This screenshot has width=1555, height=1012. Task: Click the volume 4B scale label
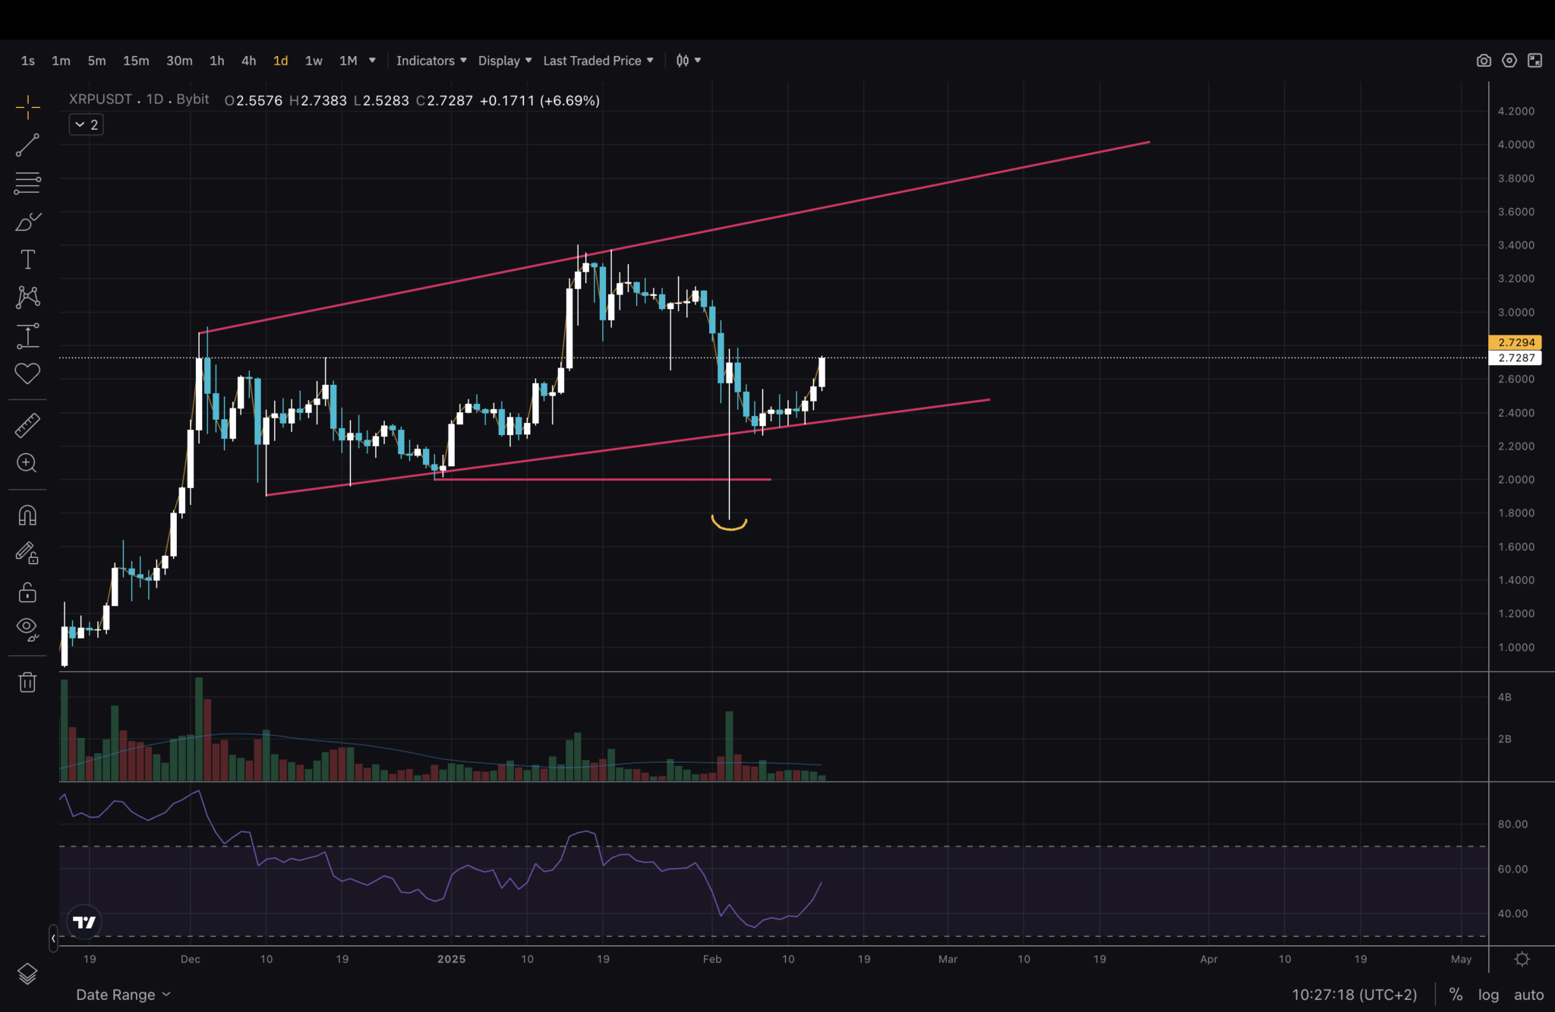pos(1504,697)
